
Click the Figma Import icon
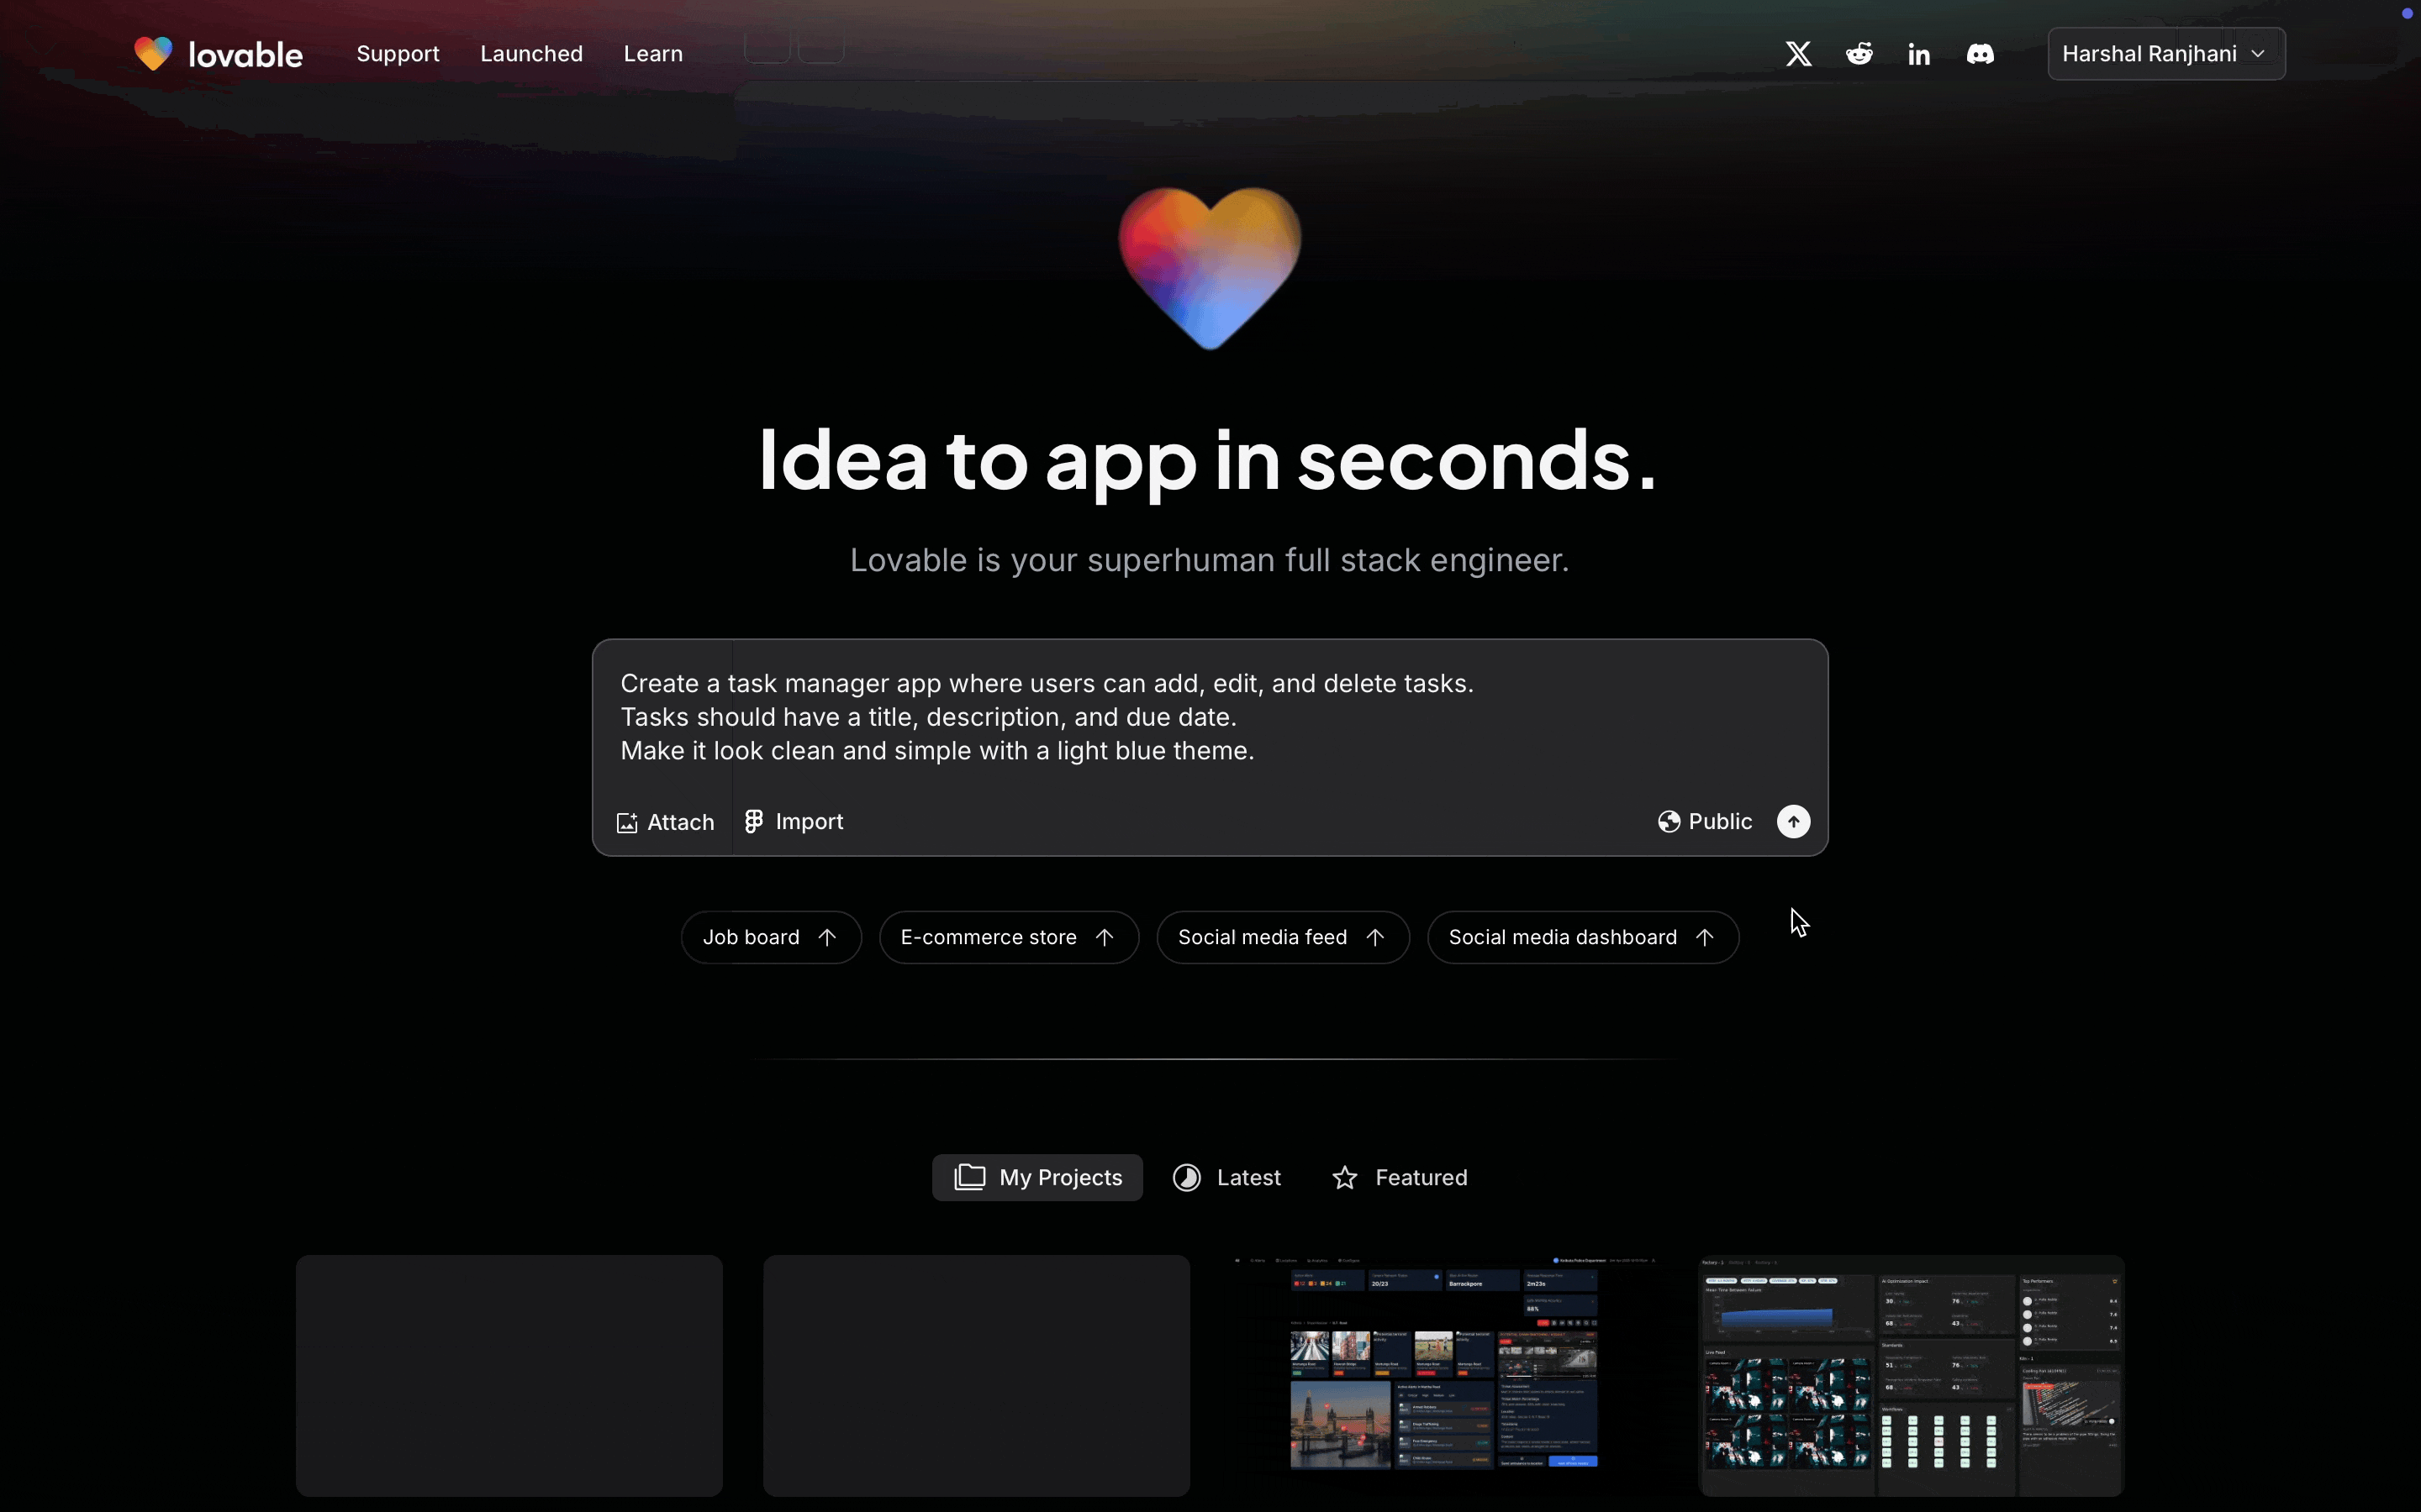tap(754, 821)
